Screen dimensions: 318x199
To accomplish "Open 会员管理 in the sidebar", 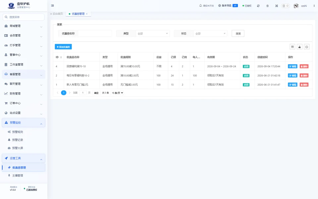I will pos(24,35).
